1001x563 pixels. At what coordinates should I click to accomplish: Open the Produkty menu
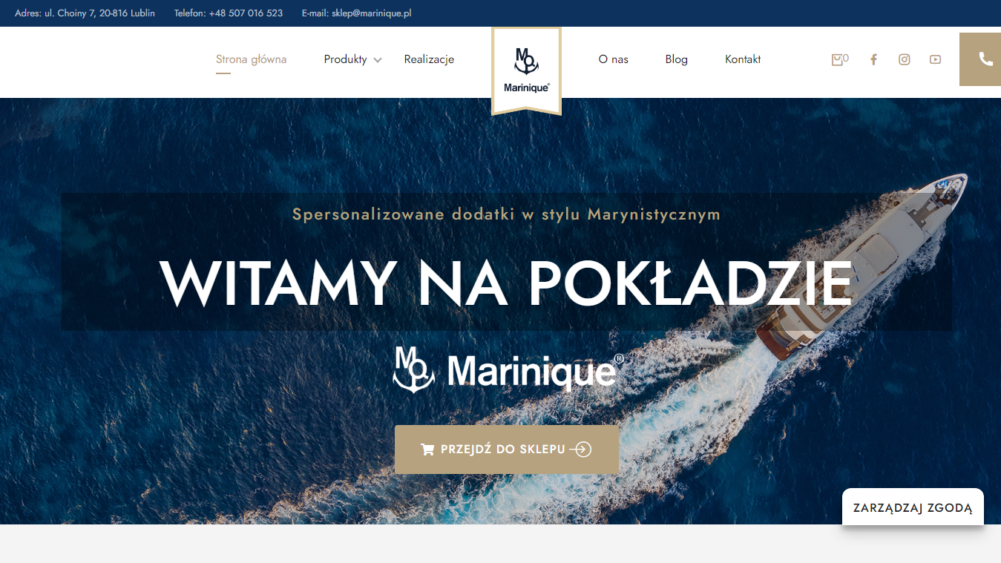(x=346, y=59)
